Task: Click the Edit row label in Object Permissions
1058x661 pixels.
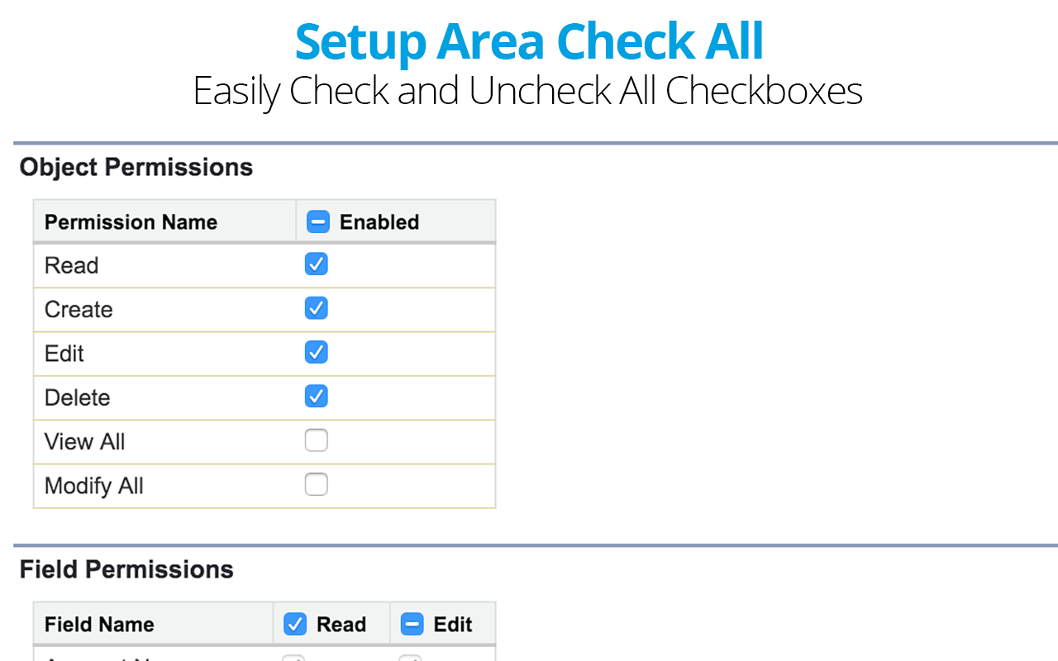Action: [x=64, y=354]
